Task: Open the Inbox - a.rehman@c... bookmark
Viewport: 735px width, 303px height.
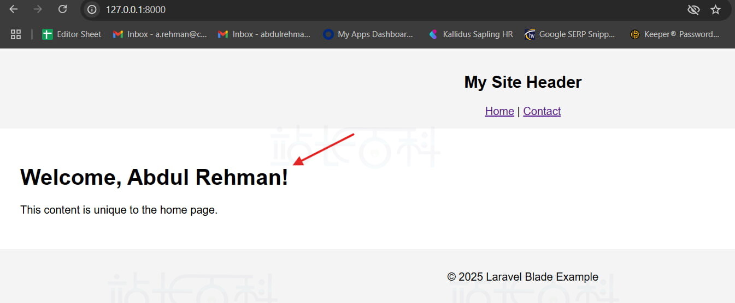Action: 160,34
